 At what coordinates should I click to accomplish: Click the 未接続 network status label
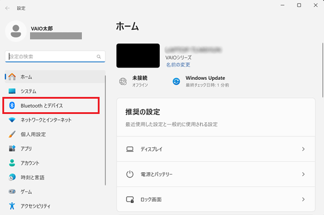point(140,78)
